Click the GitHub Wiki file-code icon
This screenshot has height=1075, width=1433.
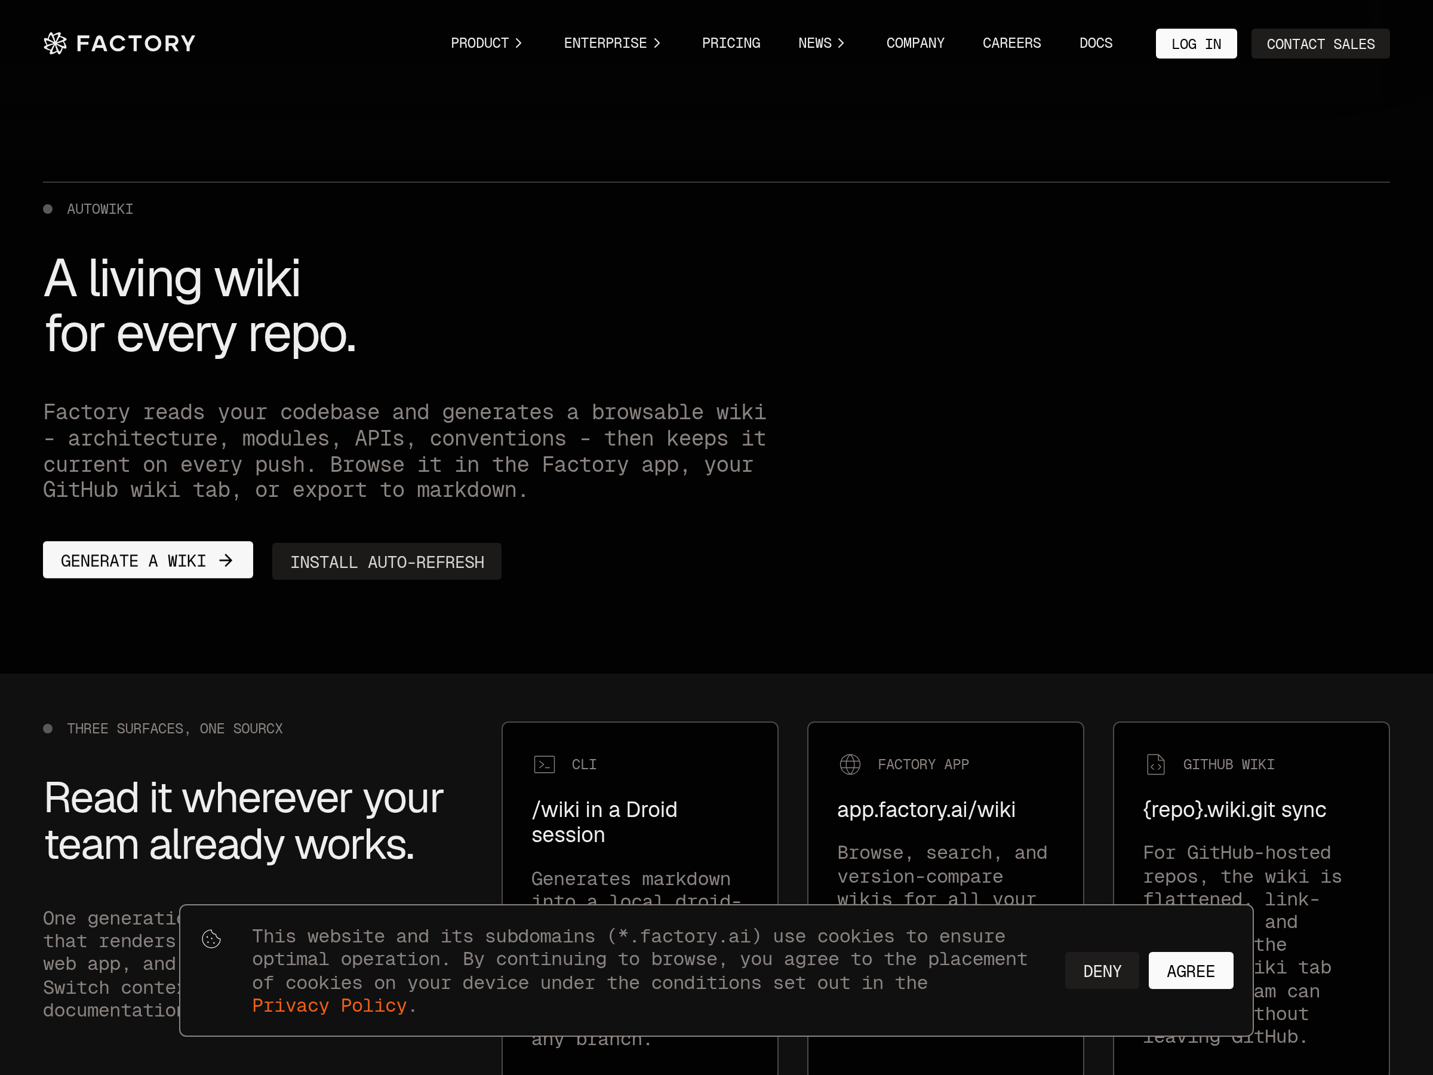pyautogui.click(x=1156, y=764)
